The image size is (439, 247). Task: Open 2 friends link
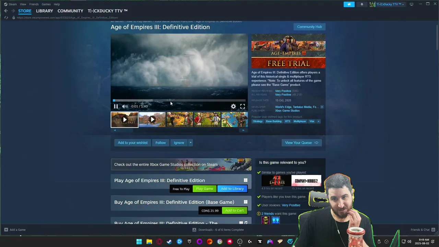tap(268, 214)
